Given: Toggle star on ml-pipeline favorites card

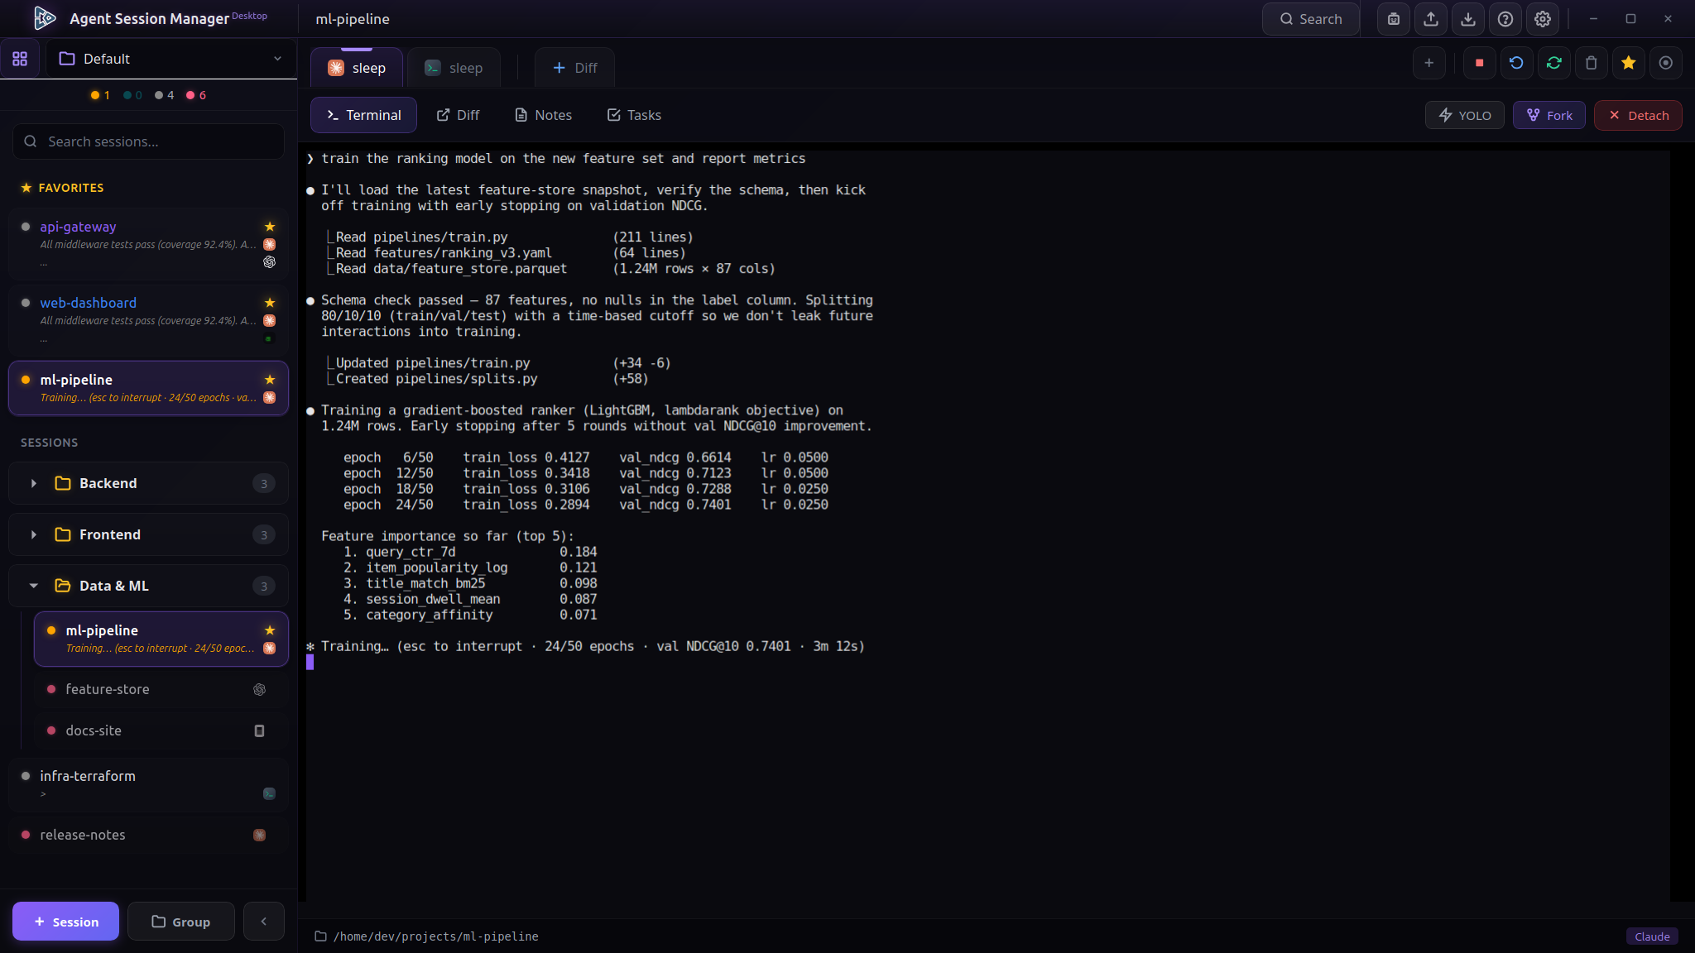Looking at the screenshot, I should click(269, 380).
